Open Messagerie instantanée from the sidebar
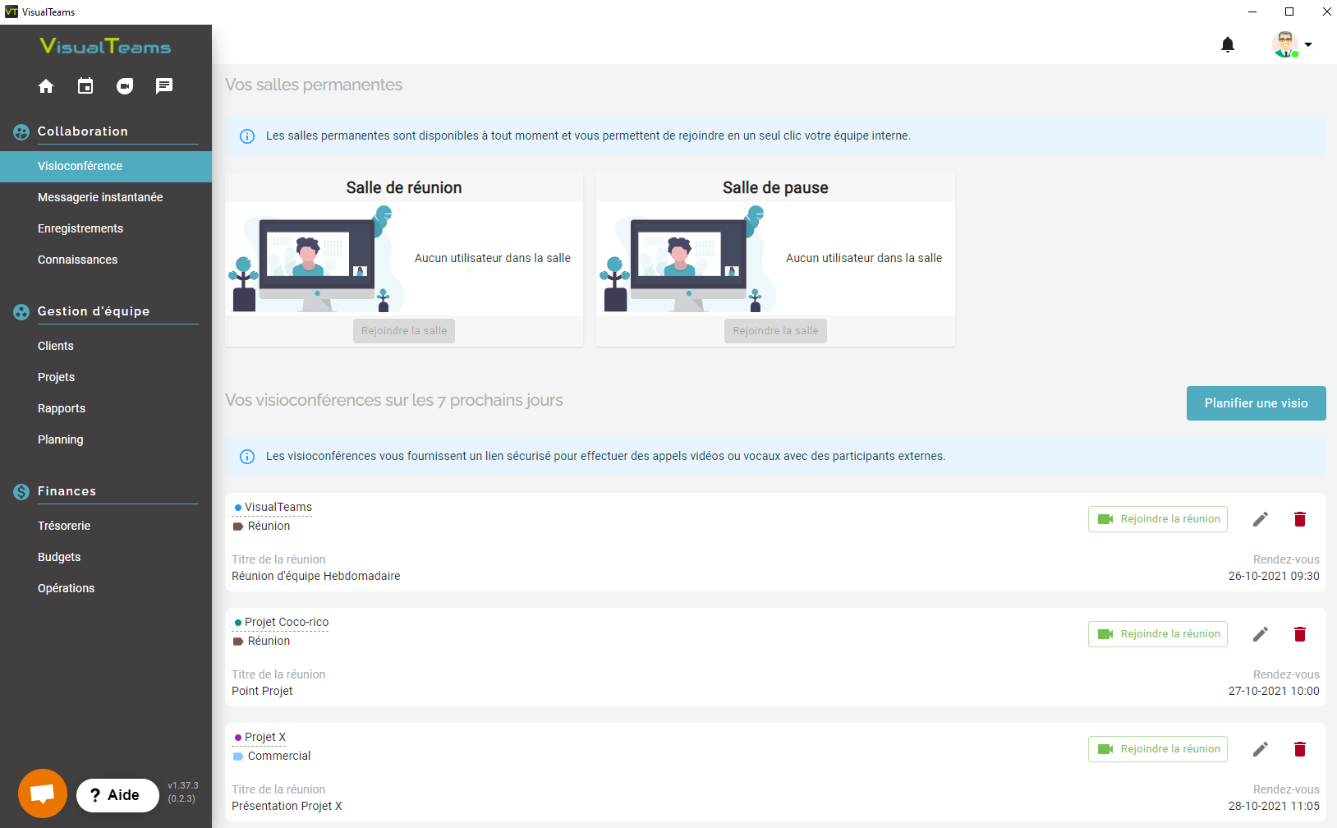The width and height of the screenshot is (1337, 828). coord(100,197)
